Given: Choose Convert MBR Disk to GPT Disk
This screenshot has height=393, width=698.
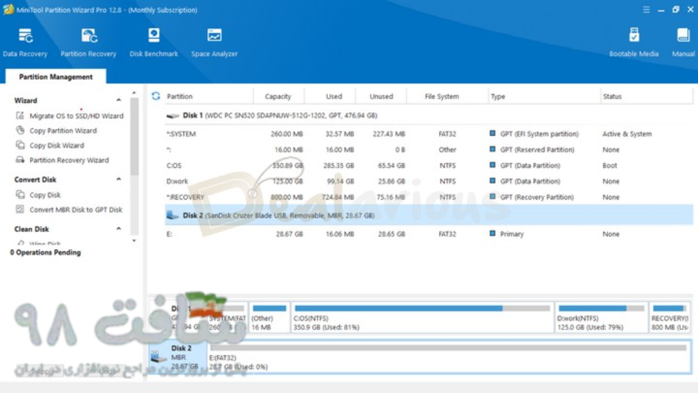Looking at the screenshot, I should [76, 209].
